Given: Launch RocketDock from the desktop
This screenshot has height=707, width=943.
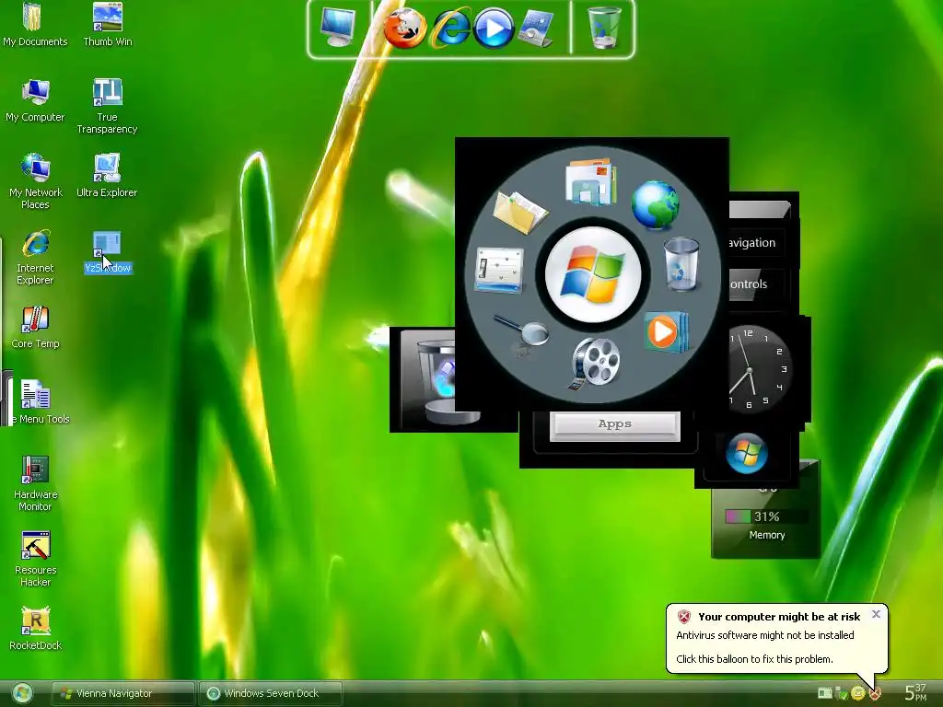Looking at the screenshot, I should coord(36,629).
